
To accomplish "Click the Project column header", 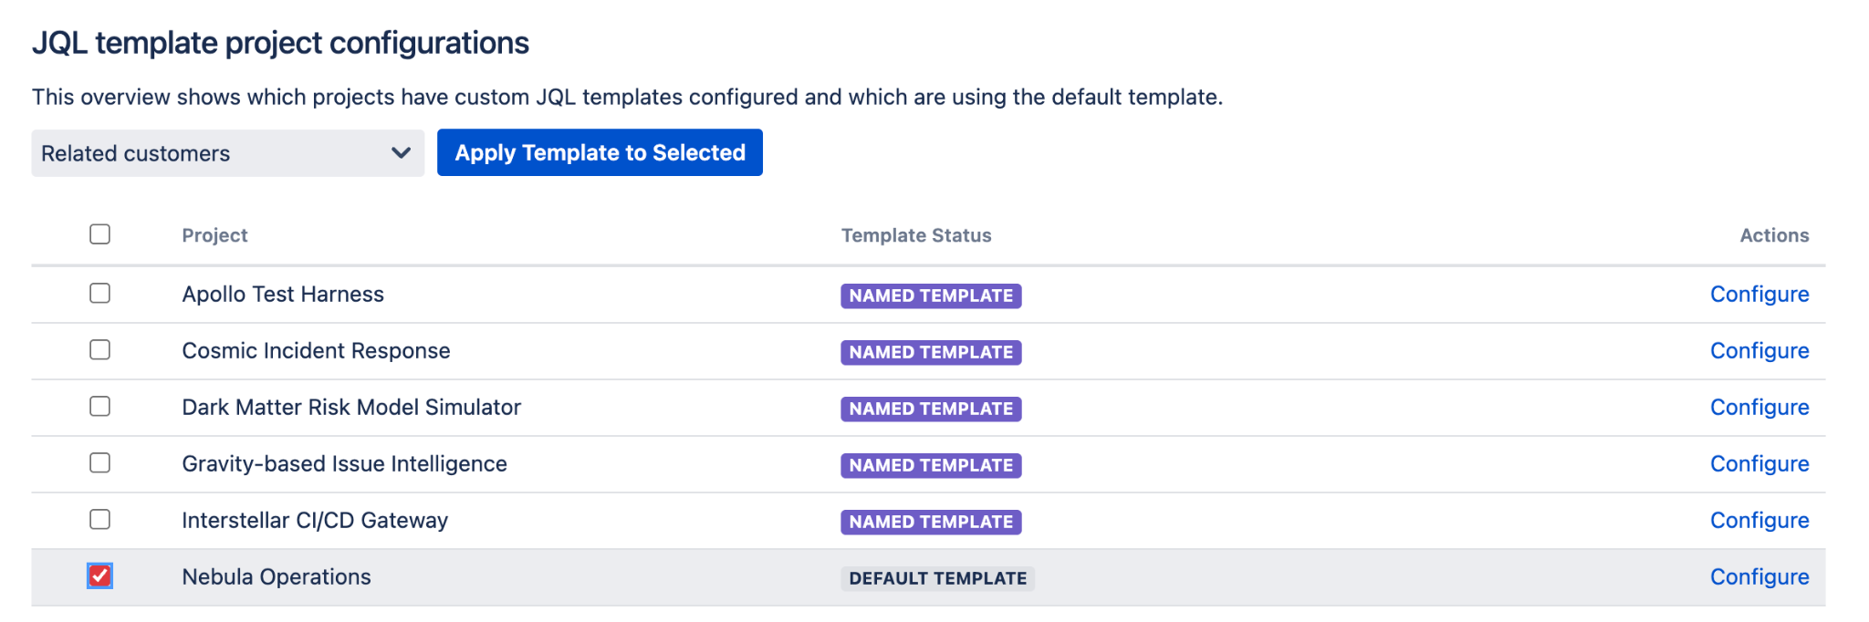I will point(214,235).
